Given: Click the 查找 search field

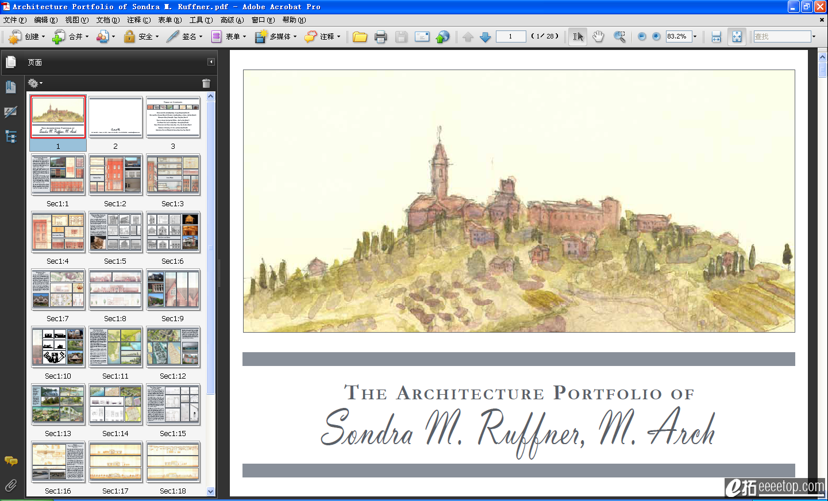Looking at the screenshot, I should tap(782, 36).
